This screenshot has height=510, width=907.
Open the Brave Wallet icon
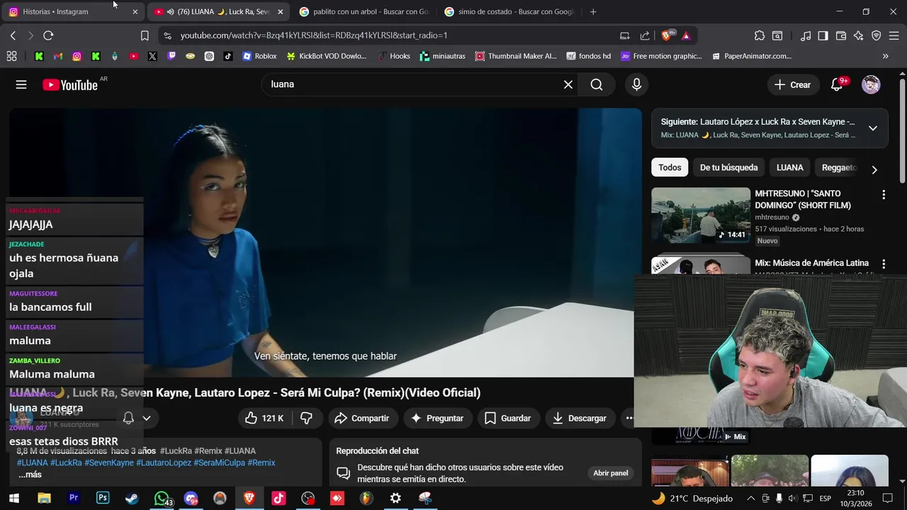[x=841, y=35]
